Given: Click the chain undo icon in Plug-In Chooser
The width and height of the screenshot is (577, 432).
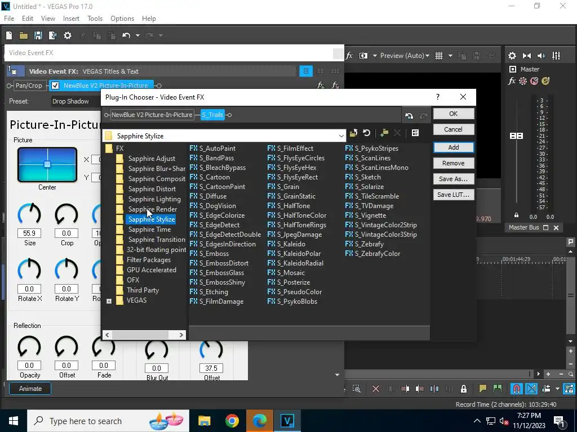Looking at the screenshot, I should pyautogui.click(x=409, y=116).
